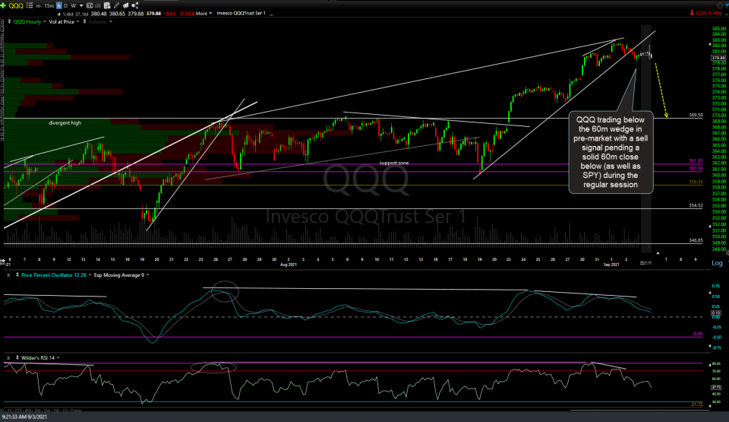Click the -0.49 oscillator level label
The height and width of the screenshot is (422, 729).
coord(697,334)
